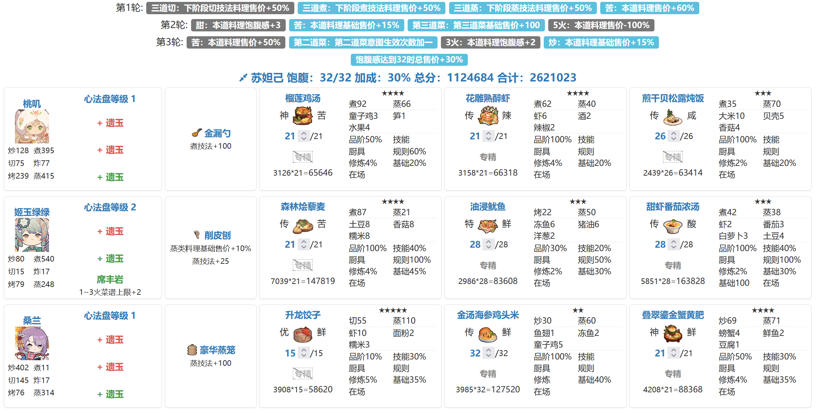Click the 姬玉绿绿 chef portrait
Screen dimensions: 816x414
coord(32,235)
